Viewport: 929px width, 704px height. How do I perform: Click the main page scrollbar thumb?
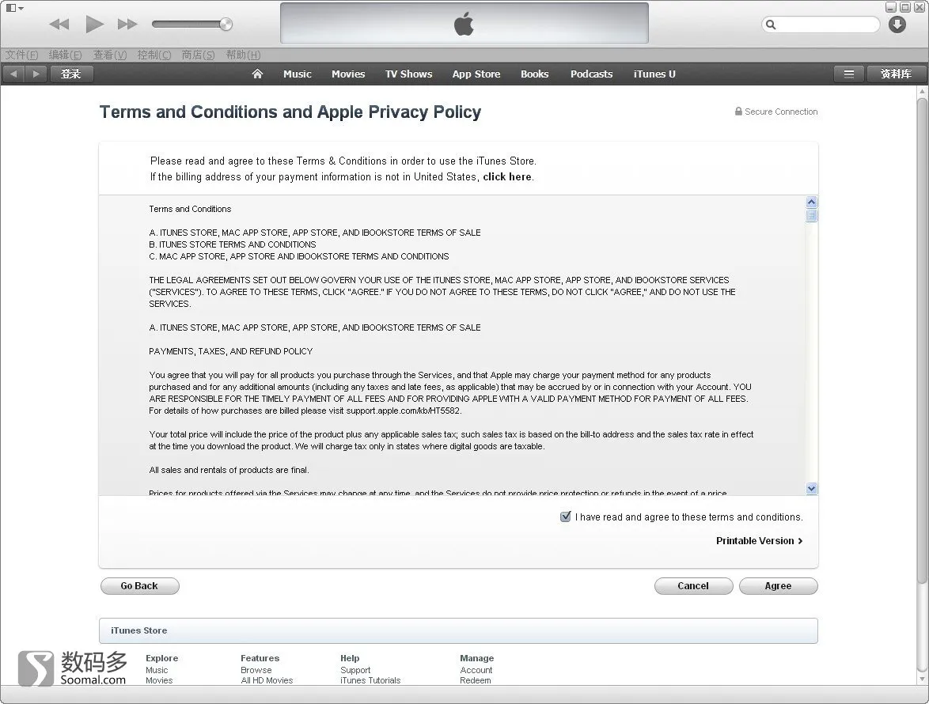point(922,340)
